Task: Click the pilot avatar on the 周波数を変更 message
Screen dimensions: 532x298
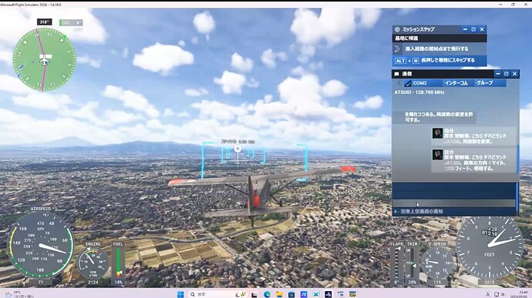Action: coord(437,133)
